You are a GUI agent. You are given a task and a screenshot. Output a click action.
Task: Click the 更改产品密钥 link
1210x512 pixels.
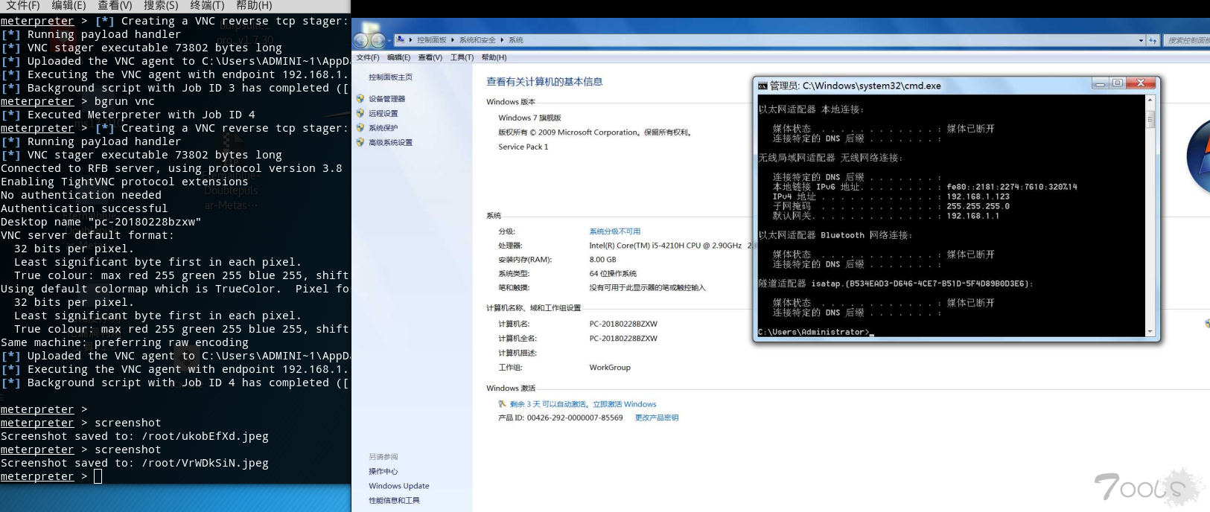coord(656,418)
